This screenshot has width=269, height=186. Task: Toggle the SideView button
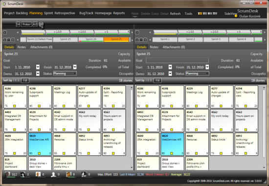click(x=230, y=14)
